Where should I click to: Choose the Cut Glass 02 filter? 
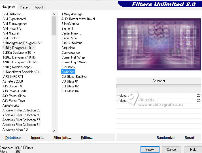click(x=70, y=86)
